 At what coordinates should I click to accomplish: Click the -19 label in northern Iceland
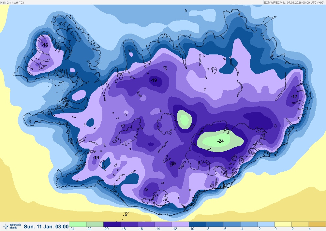[x=154, y=80]
